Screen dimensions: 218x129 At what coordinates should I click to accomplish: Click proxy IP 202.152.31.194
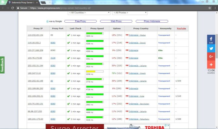pos(35,66)
